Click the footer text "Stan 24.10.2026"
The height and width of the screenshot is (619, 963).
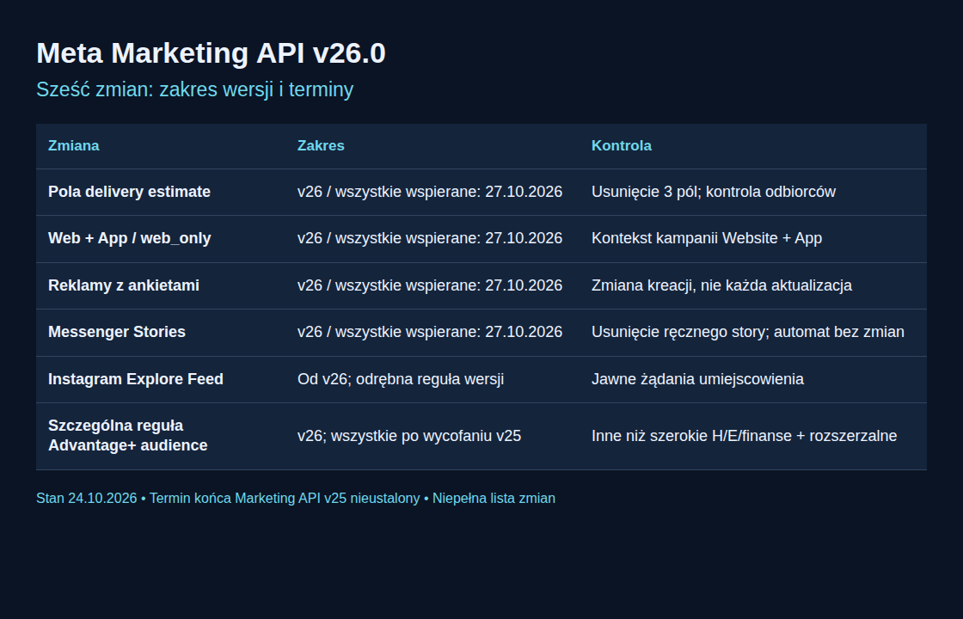[87, 498]
